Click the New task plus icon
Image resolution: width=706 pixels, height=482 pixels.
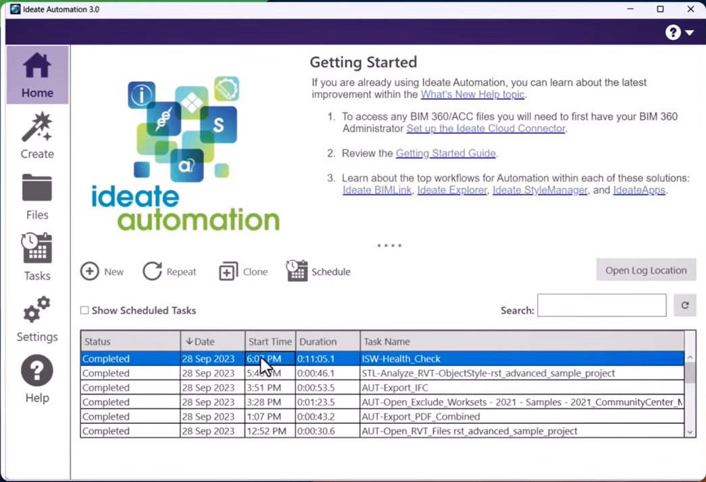coord(90,272)
